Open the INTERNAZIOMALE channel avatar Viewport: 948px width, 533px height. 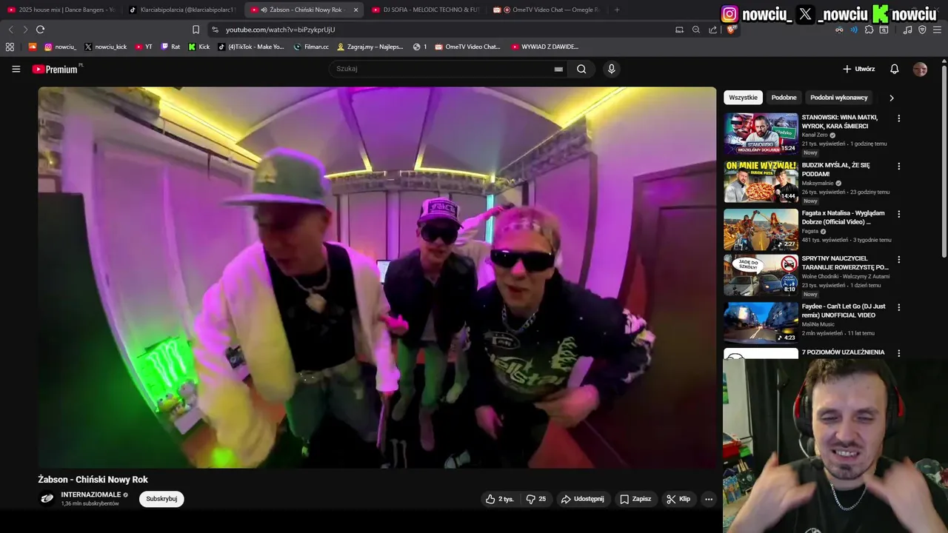pyautogui.click(x=47, y=498)
